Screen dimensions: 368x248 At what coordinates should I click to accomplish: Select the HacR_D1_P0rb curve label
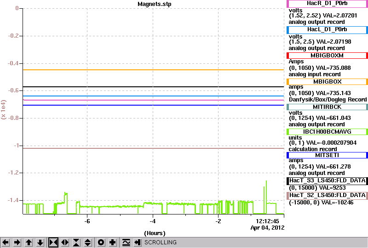pyautogui.click(x=327, y=4)
